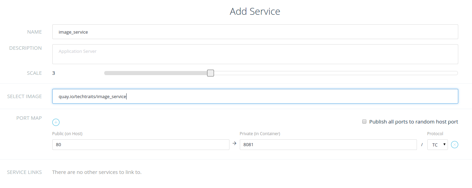Enable Publish all ports to random host port

tap(364, 122)
